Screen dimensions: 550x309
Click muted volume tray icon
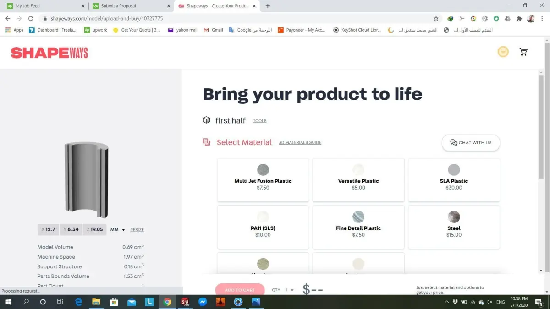pyautogui.click(x=489, y=302)
